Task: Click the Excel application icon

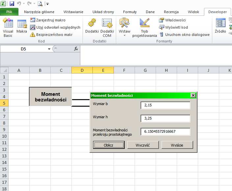Action: 3,4
